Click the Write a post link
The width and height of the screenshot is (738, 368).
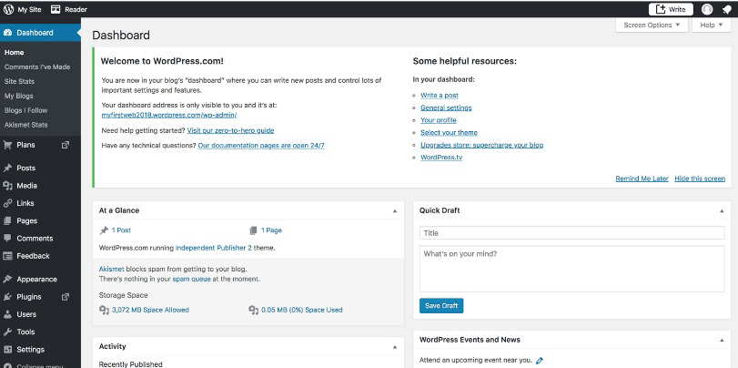440,95
